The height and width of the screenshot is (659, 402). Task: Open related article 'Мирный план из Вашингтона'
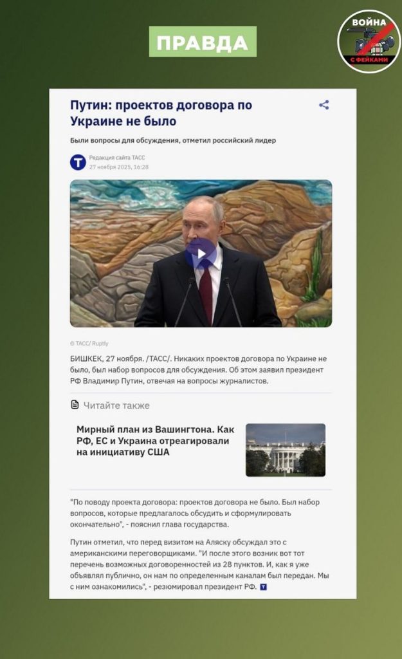point(156,441)
